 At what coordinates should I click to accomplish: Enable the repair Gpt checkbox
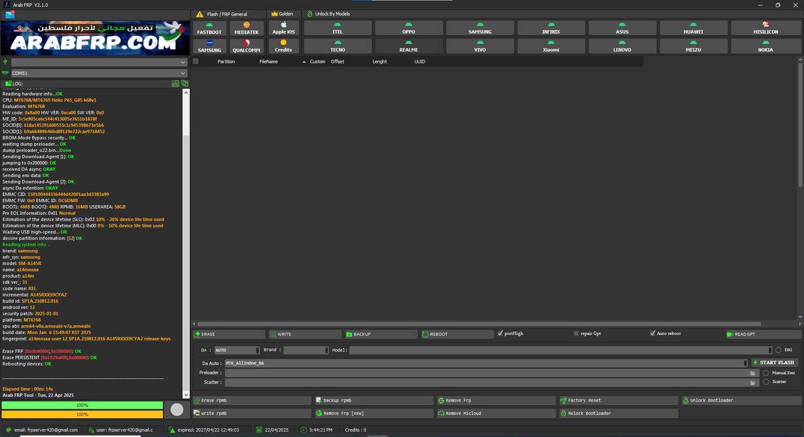[x=576, y=333]
